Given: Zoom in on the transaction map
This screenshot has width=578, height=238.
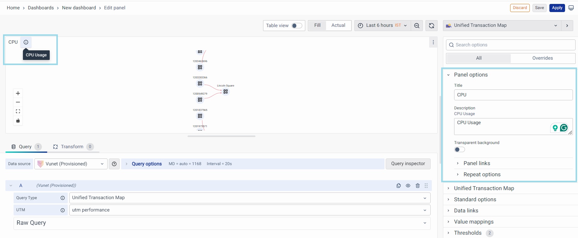Looking at the screenshot, I should [18, 93].
